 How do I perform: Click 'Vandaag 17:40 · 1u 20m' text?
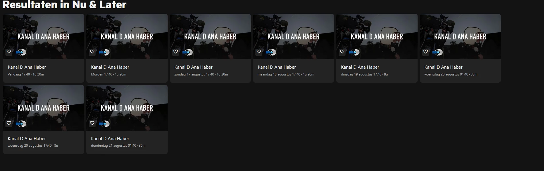(x=26, y=74)
